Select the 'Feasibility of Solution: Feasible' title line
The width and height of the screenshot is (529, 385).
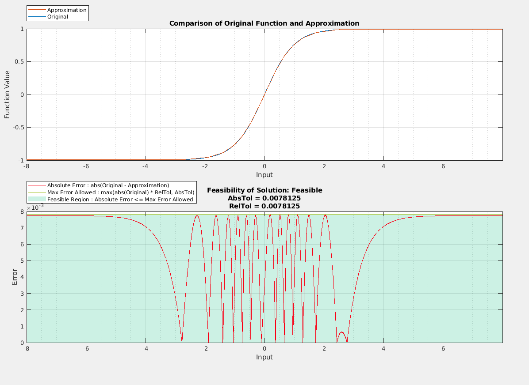tap(264, 190)
